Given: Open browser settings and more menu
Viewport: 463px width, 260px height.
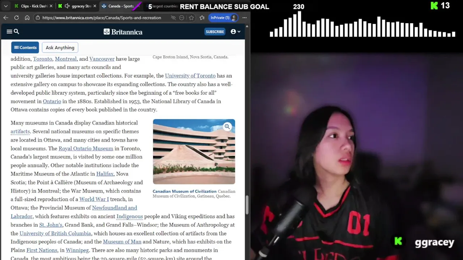Looking at the screenshot, I should point(245,17).
